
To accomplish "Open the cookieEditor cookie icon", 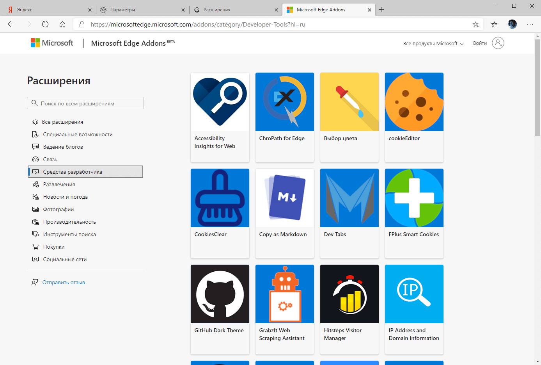I will [x=414, y=102].
